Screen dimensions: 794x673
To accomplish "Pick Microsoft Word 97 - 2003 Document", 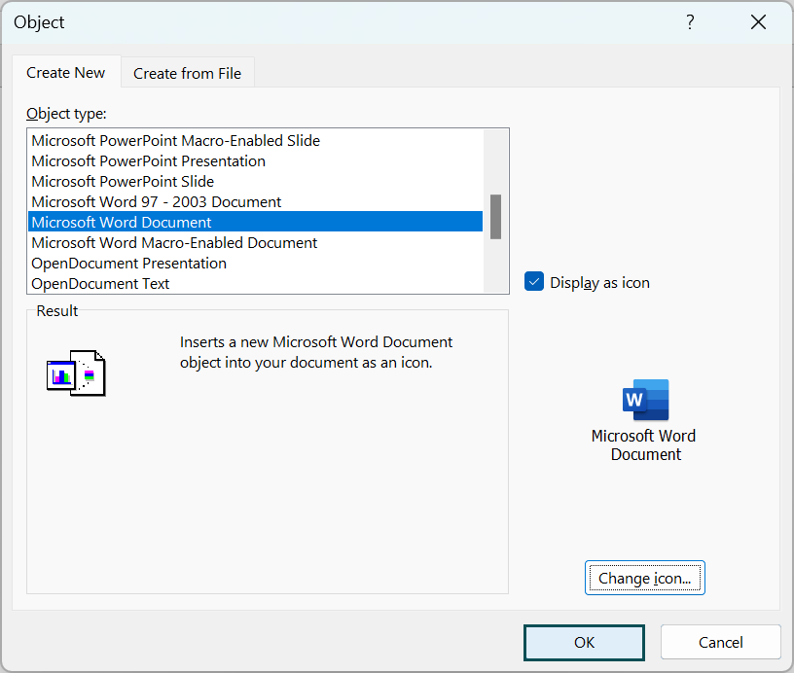I will point(156,201).
